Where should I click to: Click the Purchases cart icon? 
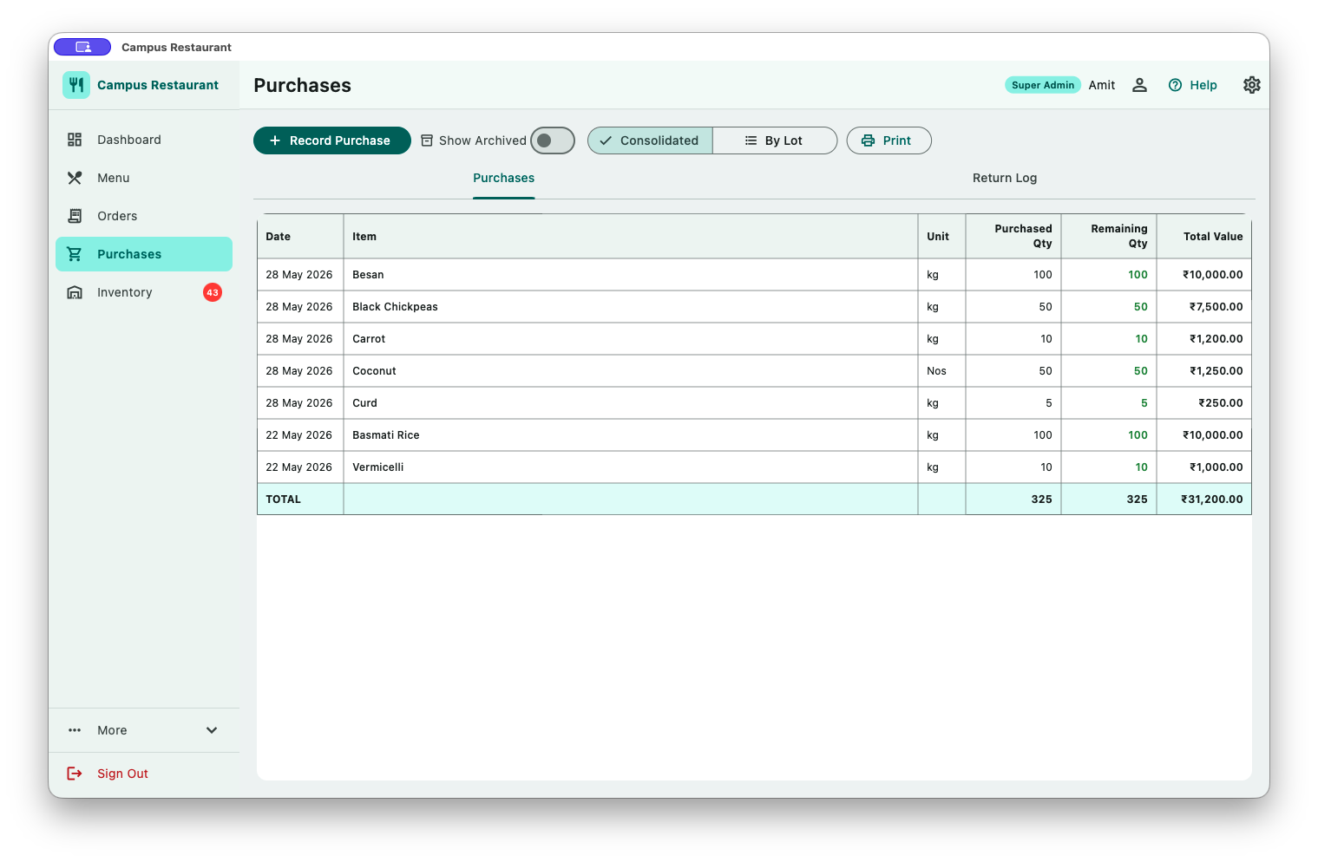coord(75,254)
